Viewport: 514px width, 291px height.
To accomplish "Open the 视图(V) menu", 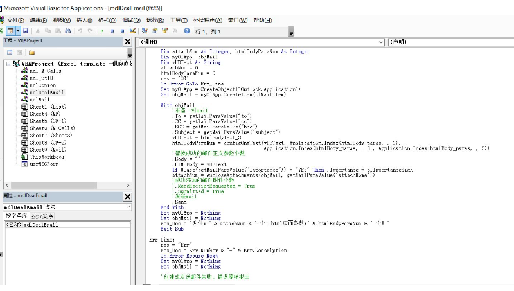I will [62, 21].
